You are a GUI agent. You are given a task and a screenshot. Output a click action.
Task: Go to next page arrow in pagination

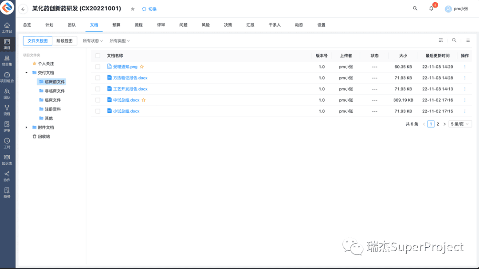[444, 124]
